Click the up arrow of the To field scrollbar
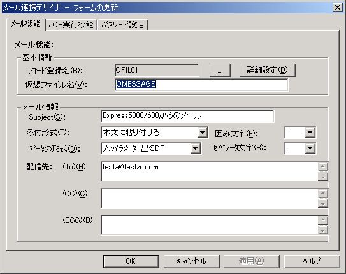The height and width of the screenshot is (274, 346). point(323,166)
